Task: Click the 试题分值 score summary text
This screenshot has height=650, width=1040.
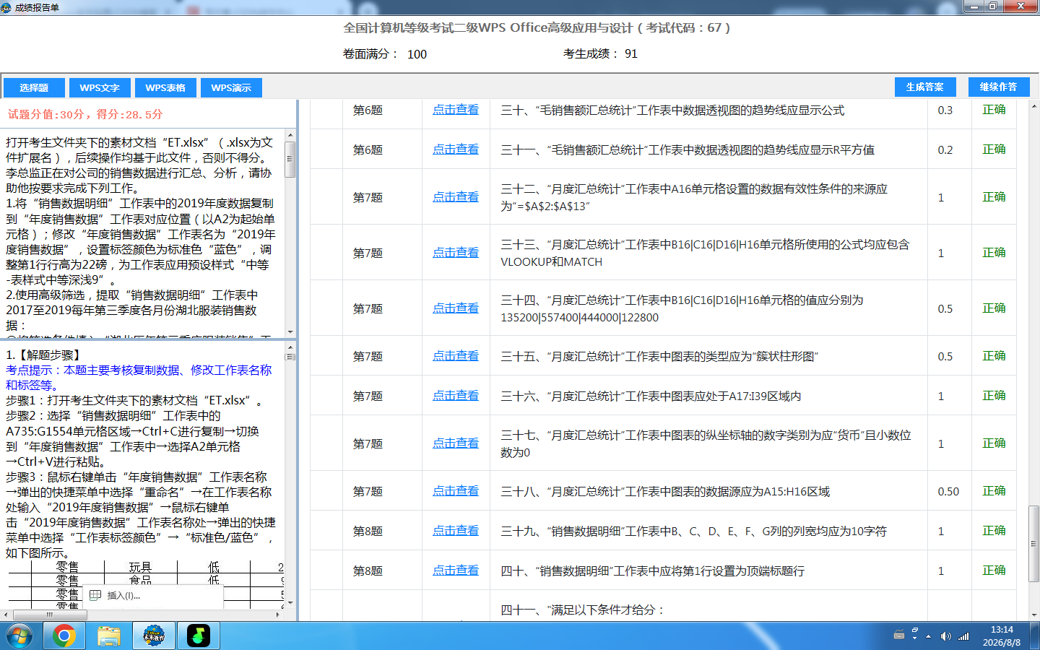Action: 85,114
